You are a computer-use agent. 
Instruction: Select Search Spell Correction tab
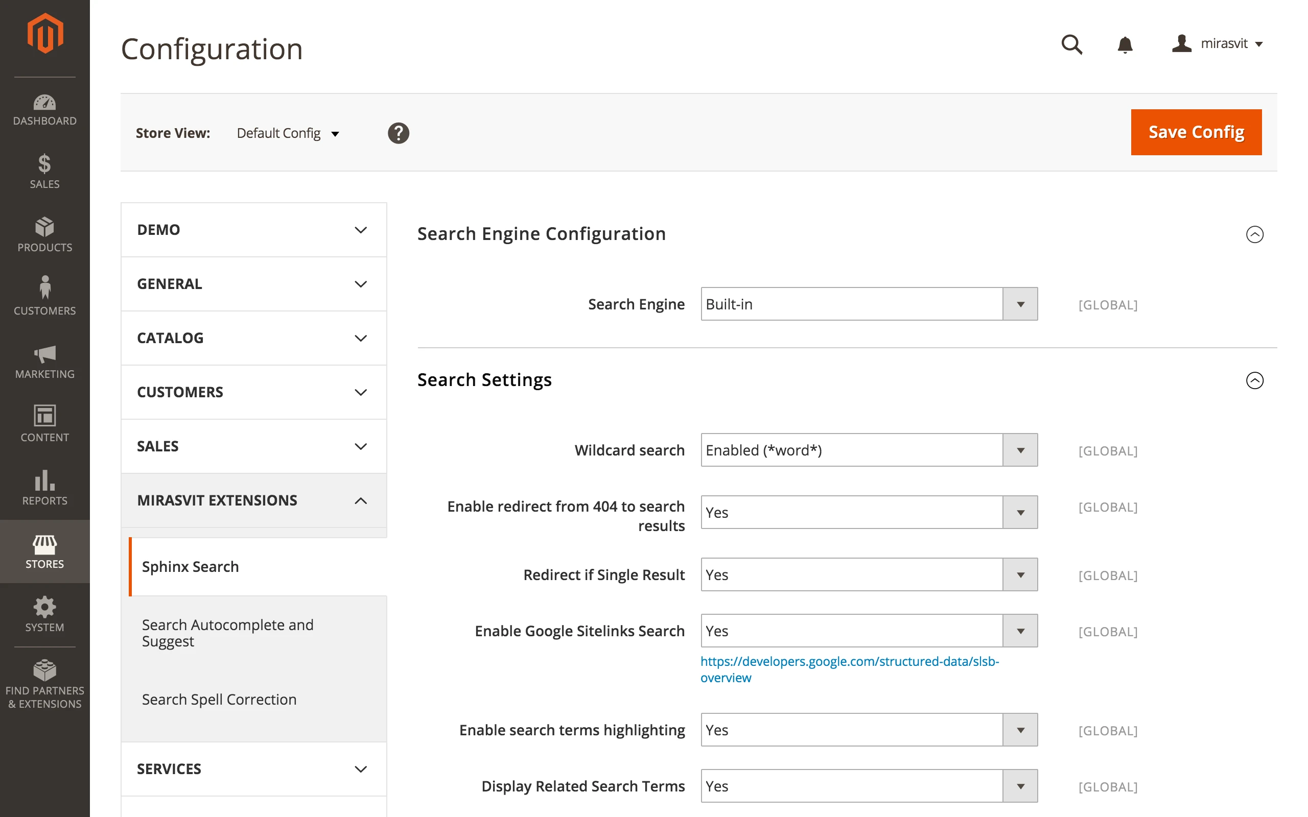219,699
